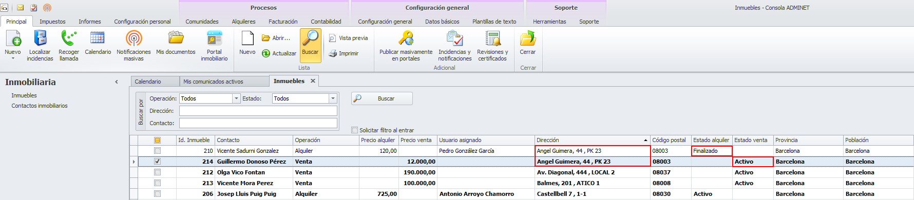Click row indicator arrow for row 214
Screen dimensions: 914x200
coord(134,162)
